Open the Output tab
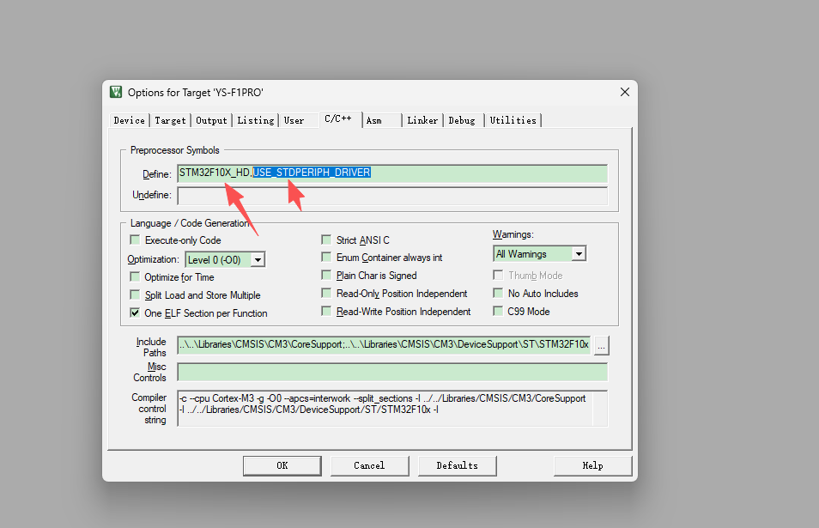 tap(211, 121)
